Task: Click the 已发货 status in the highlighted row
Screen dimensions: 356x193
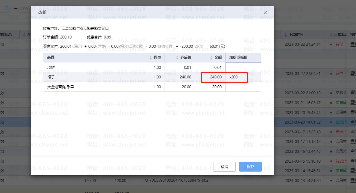Action: (x=341, y=122)
